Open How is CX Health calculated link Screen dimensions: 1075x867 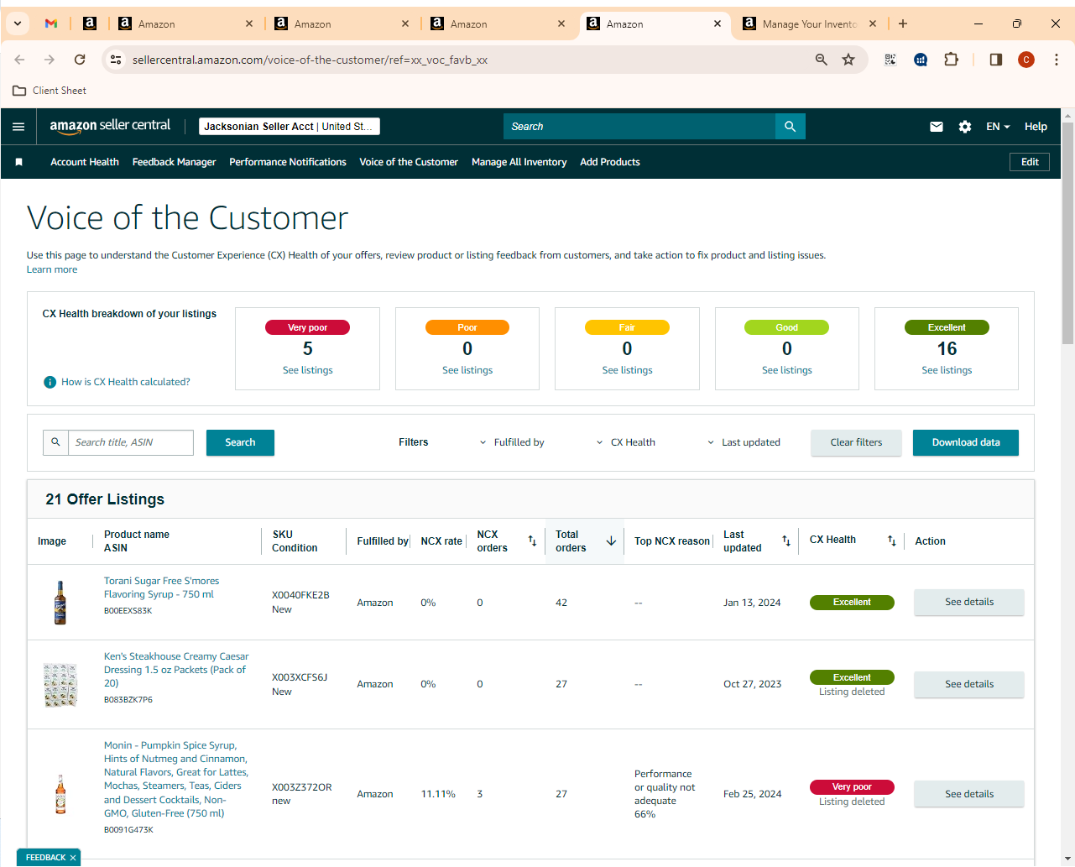(x=126, y=382)
